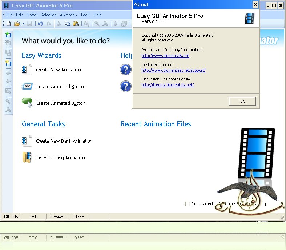This screenshot has width=286, height=250.
Task: Click the Version 5.0 text in About
Action: (153, 21)
